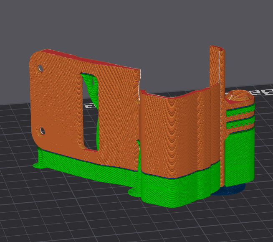Click the upper mounting hole on the plate
This screenshot has width=273, height=242.
point(40,68)
